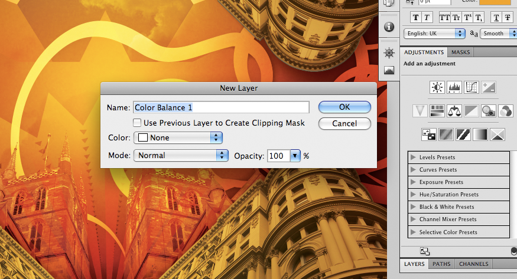Add a Threshold adjustment
Screen dimensions: 517x279
tap(463, 134)
